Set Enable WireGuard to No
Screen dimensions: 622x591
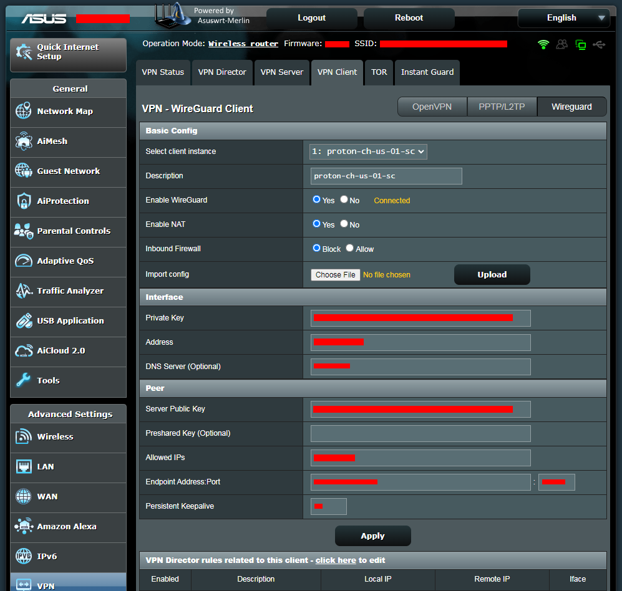click(x=344, y=199)
